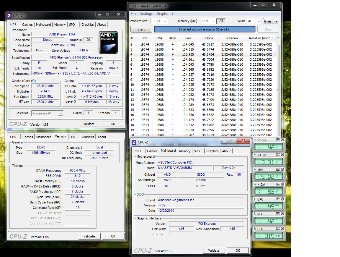Open settings icon on +3.3V gadget
The image size is (340, 257).
277,155
